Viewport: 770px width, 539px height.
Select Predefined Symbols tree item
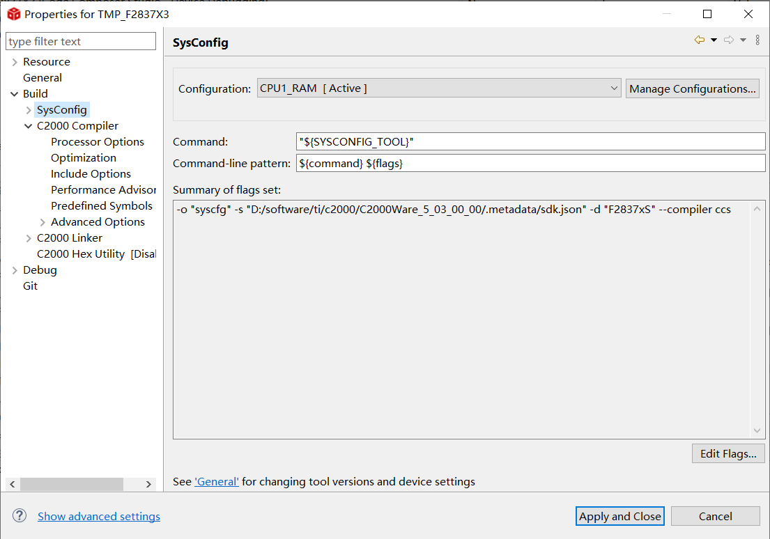pyautogui.click(x=101, y=206)
